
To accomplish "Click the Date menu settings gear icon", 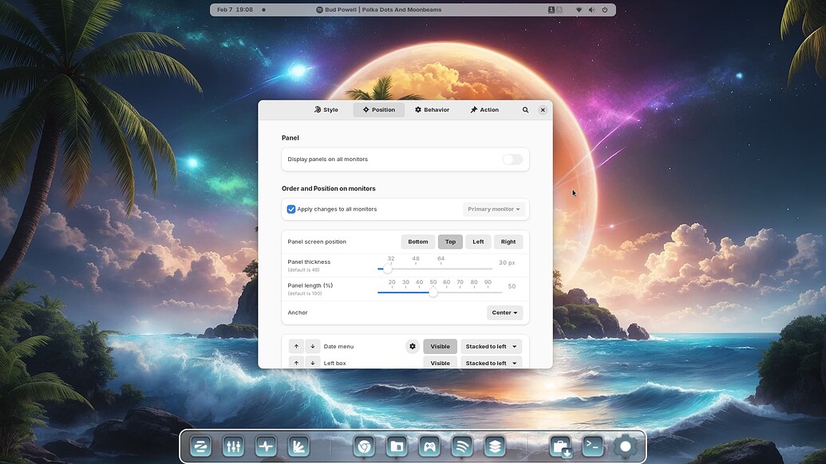I will point(412,346).
